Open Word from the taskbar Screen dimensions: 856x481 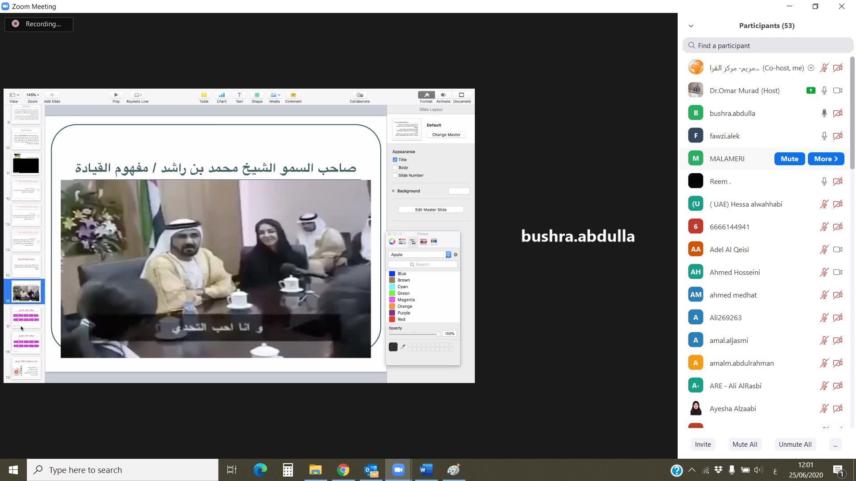point(426,470)
